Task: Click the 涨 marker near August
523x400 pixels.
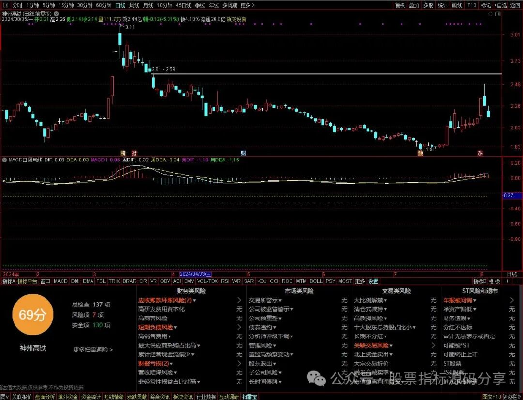Action: [x=480, y=153]
